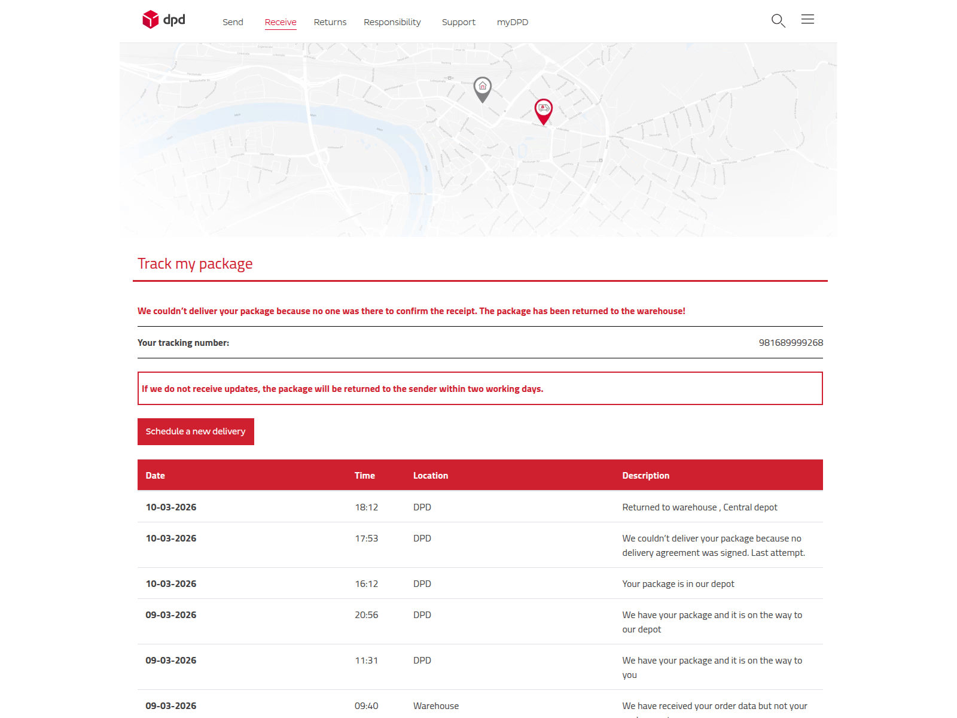
Task: Open the search magnifier icon
Action: pos(778,20)
